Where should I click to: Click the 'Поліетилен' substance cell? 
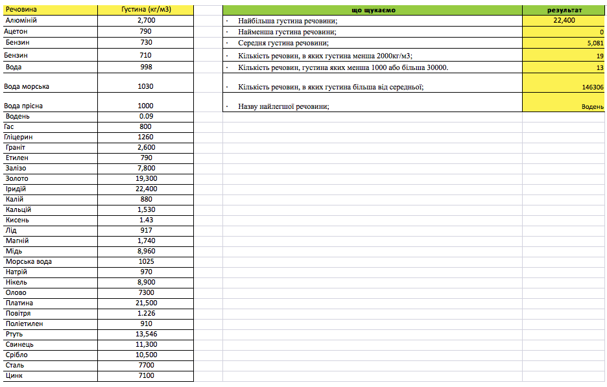coord(49,324)
